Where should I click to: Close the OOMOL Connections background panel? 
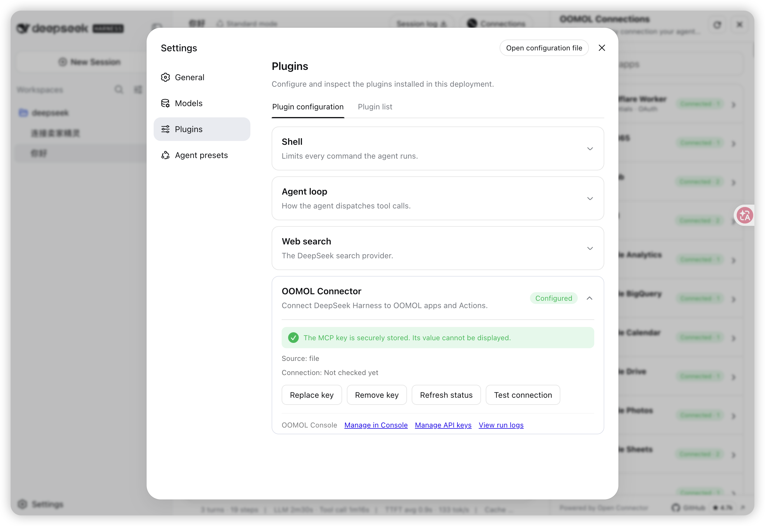tap(739, 24)
